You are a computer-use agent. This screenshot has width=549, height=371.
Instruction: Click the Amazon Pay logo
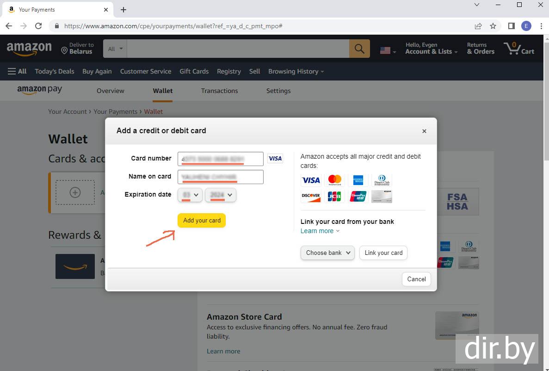coord(40,90)
